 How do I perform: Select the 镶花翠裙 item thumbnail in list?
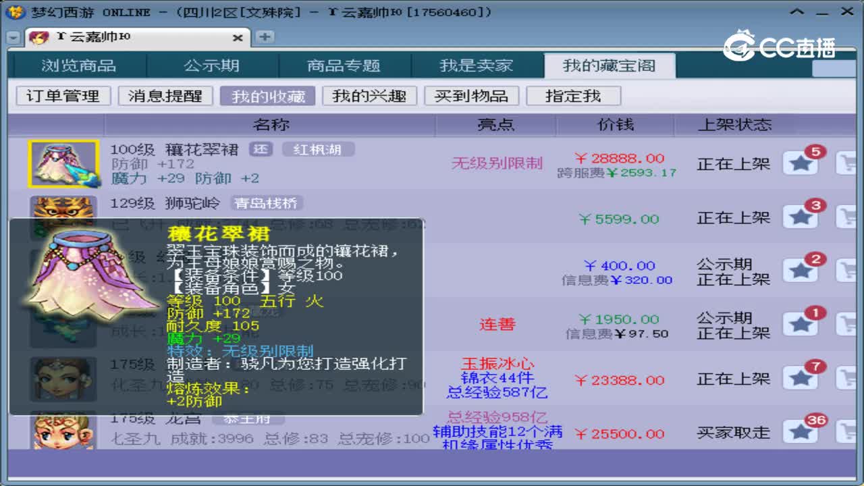click(x=63, y=163)
